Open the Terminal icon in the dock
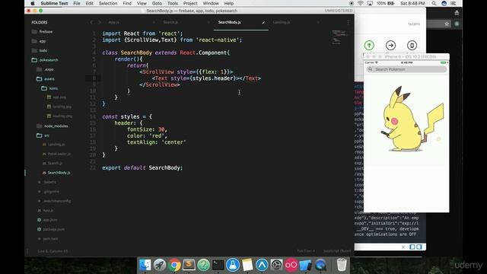This screenshot has width=487, height=274. 218,265
